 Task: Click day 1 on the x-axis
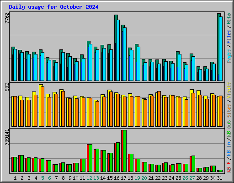(x=15, y=178)
